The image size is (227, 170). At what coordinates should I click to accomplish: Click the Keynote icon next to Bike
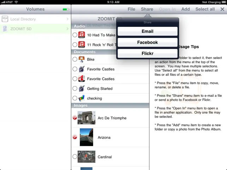[x=82, y=59]
